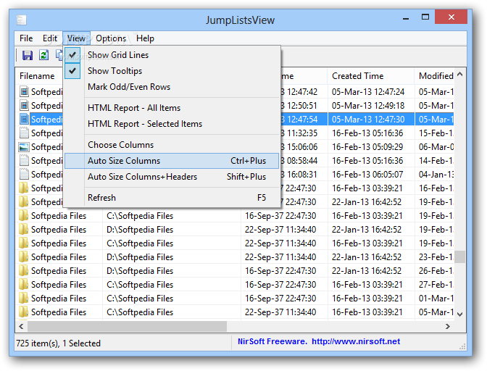
Task: Click the folder icon in the row modified 01-Mar
Action: coord(24,298)
